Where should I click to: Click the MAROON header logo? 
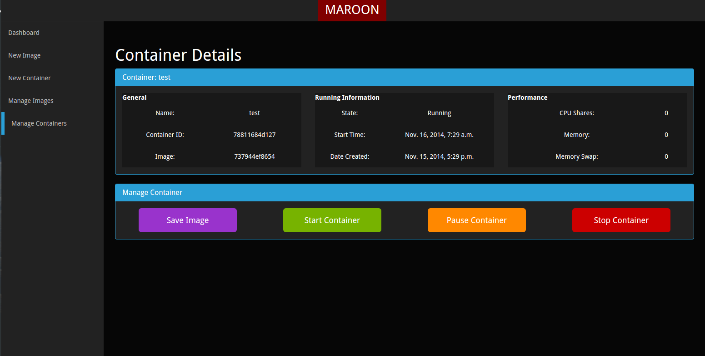click(352, 10)
